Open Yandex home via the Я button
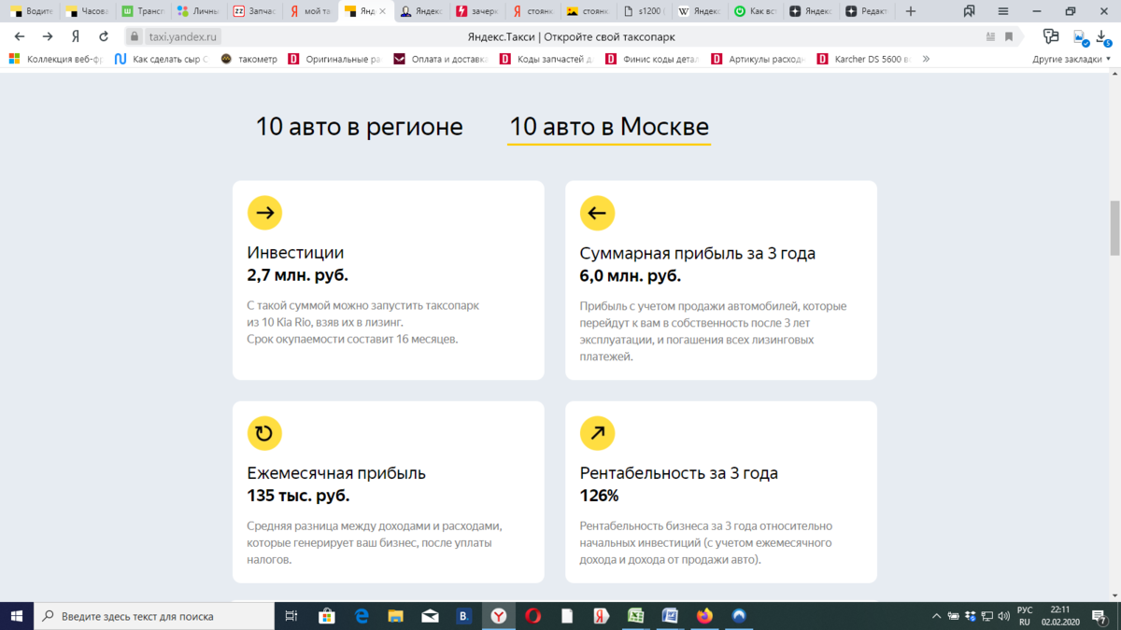The height and width of the screenshot is (630, 1121). [76, 36]
